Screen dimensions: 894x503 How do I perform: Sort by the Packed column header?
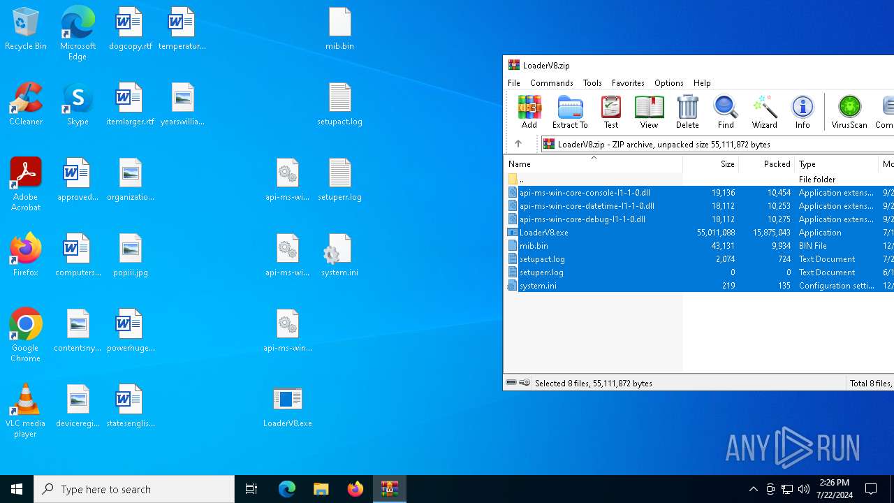pos(766,164)
